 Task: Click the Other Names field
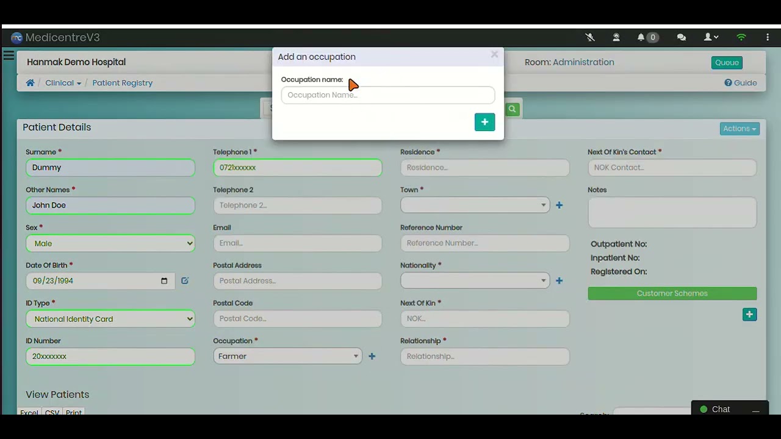click(x=110, y=205)
